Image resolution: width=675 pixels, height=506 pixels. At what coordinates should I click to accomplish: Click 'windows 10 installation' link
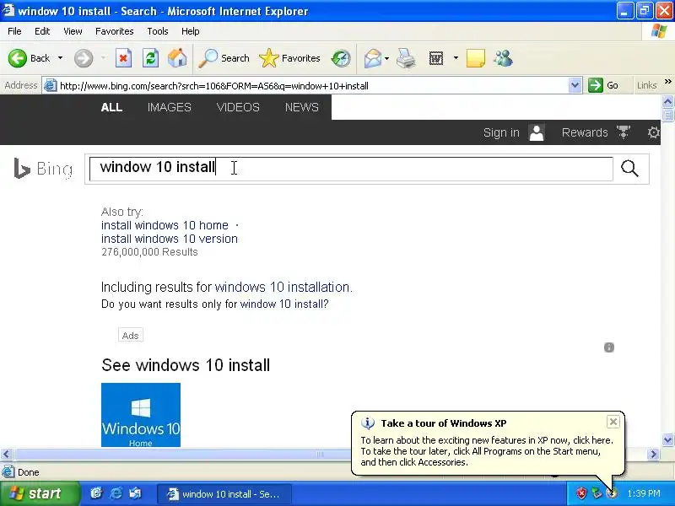point(283,287)
